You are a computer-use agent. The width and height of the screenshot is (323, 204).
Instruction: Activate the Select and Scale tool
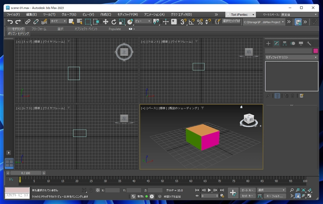[122, 22]
